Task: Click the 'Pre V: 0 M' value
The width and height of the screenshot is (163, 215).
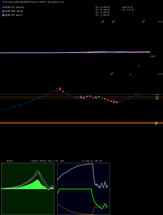Action: pyautogui.click(x=127, y=10)
